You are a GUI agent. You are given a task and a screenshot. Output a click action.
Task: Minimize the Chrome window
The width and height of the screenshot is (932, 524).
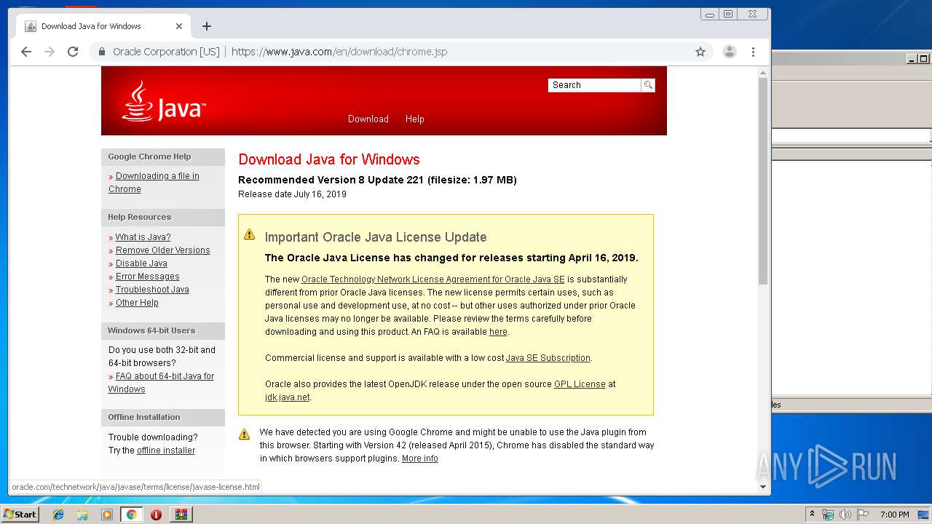710,15
